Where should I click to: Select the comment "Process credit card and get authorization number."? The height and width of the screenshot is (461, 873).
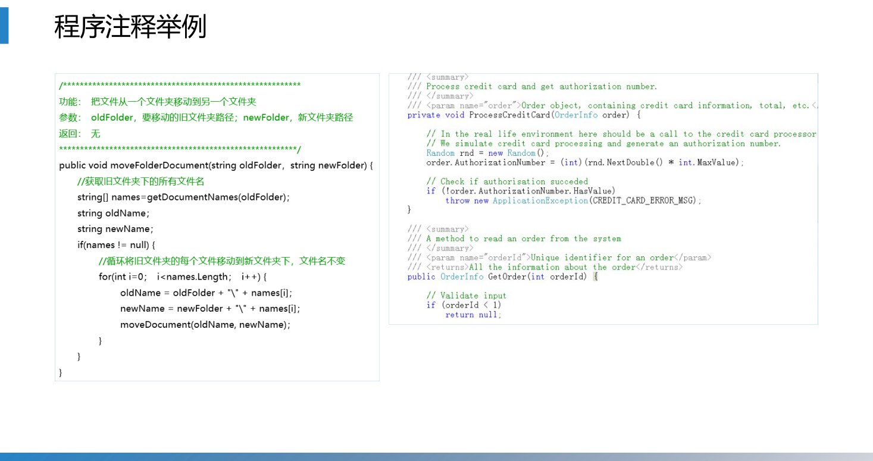pos(533,86)
